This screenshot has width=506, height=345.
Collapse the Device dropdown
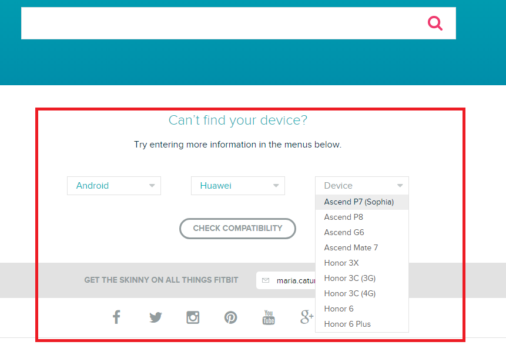(362, 186)
